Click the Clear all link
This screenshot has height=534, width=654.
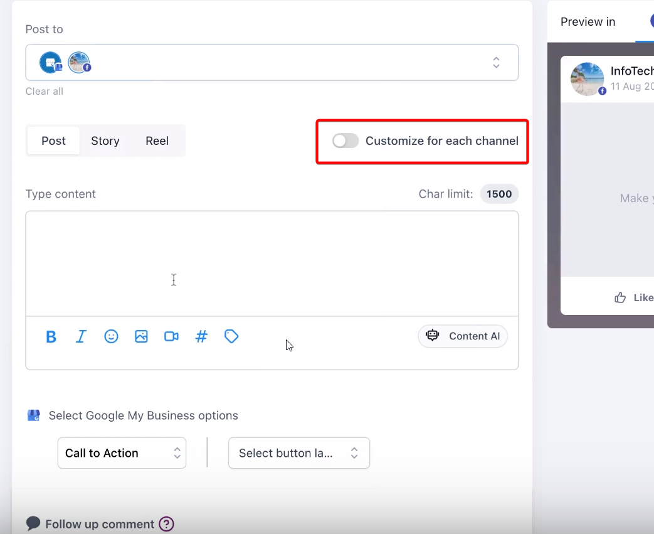[44, 92]
